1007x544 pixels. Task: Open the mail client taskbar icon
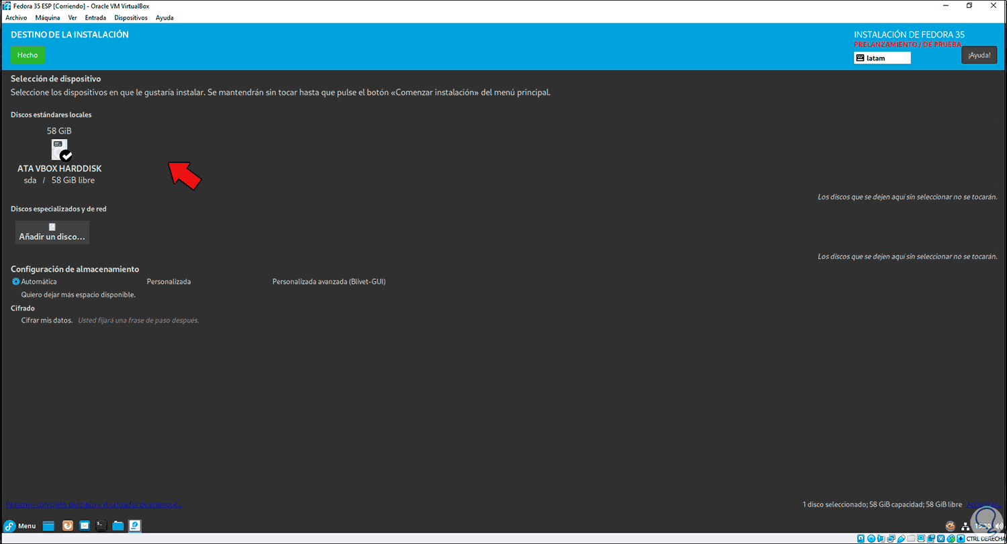[x=85, y=526]
